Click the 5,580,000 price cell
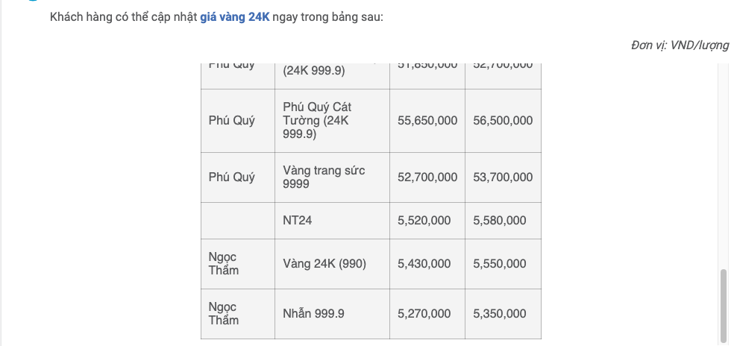The width and height of the screenshot is (737, 346). coord(499,221)
